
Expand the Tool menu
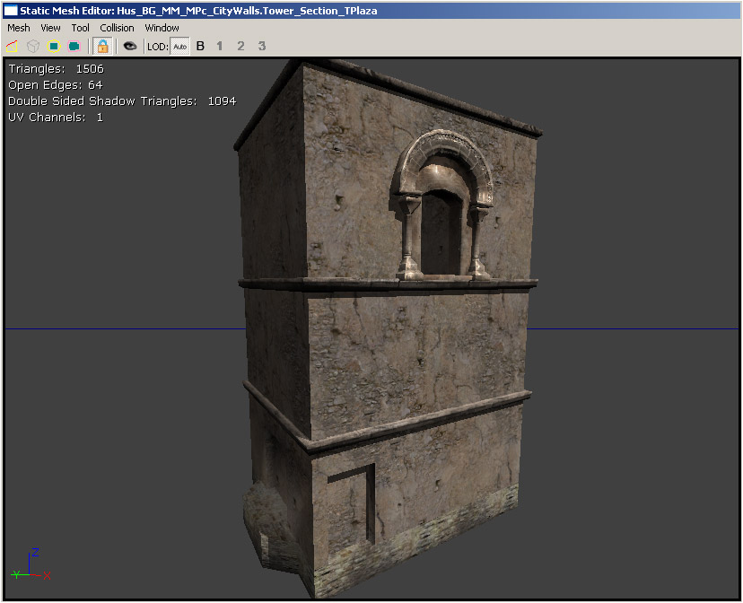click(81, 28)
